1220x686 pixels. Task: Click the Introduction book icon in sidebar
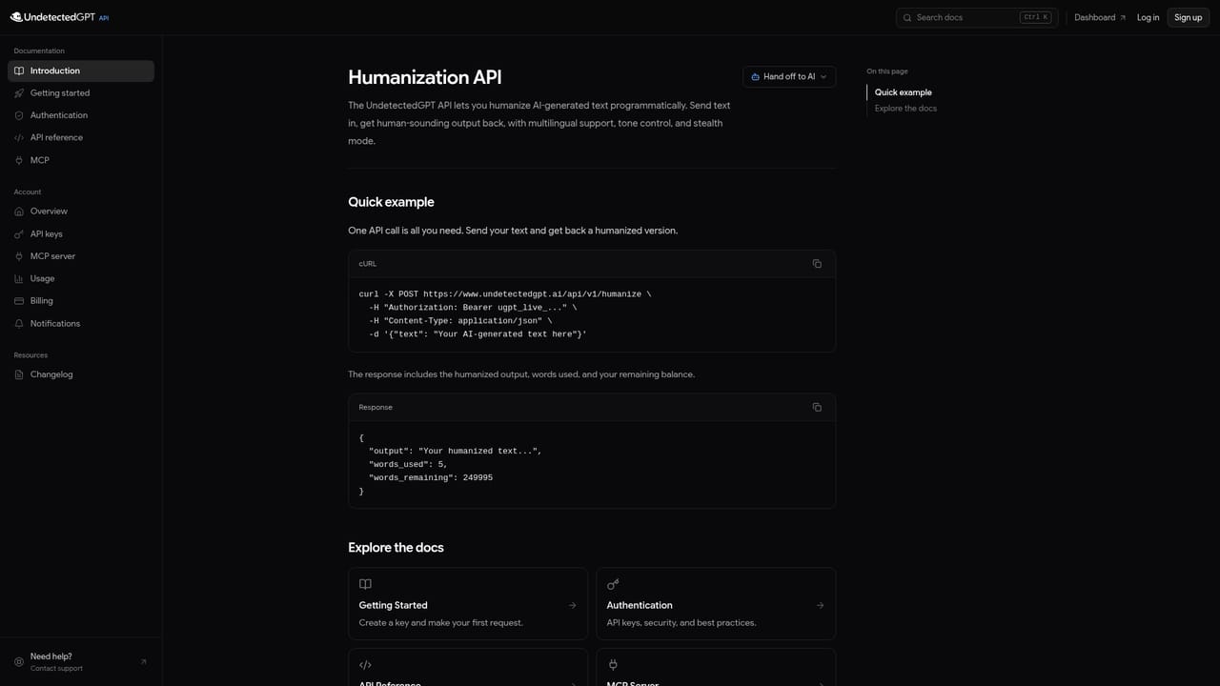[x=19, y=71]
